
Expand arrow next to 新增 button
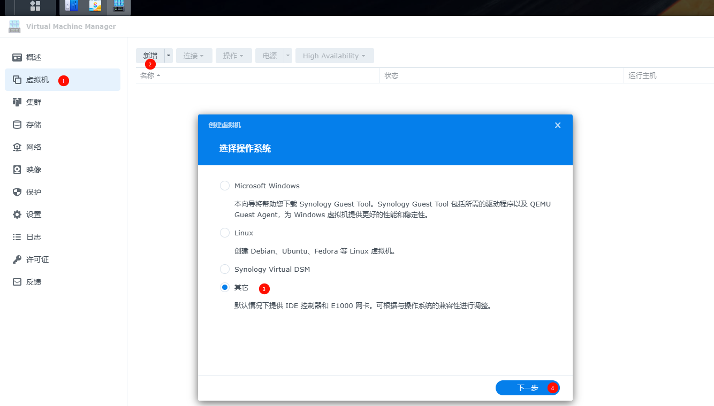click(169, 56)
